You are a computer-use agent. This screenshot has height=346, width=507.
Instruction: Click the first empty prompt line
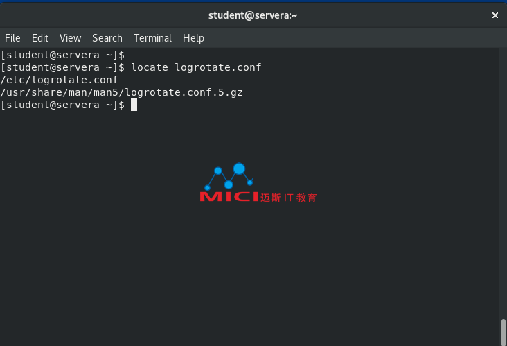coord(62,55)
